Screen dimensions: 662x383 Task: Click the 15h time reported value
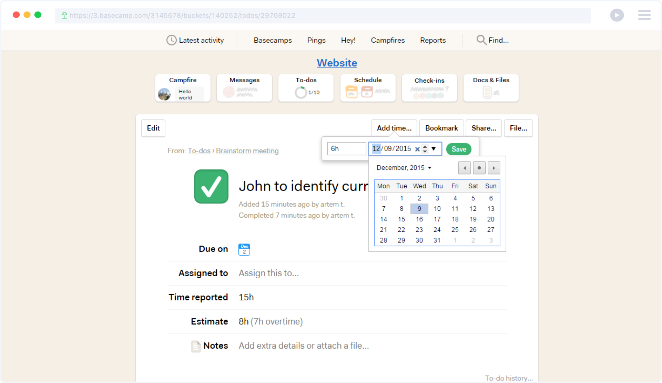[246, 297]
